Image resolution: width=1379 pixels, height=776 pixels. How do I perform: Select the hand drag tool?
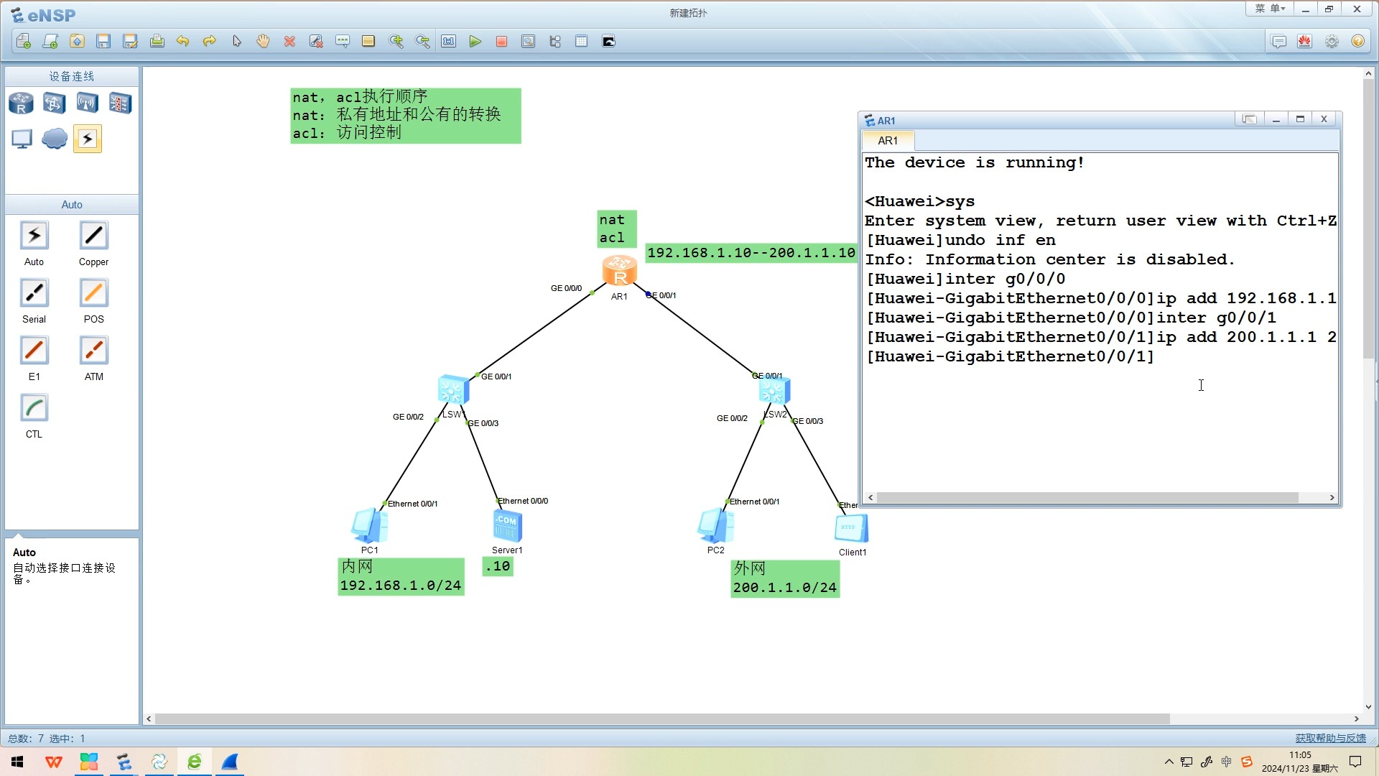pos(263,42)
